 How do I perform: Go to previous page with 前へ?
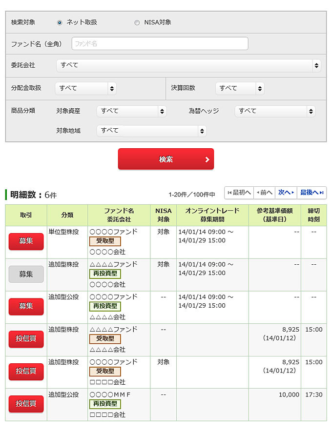click(265, 193)
